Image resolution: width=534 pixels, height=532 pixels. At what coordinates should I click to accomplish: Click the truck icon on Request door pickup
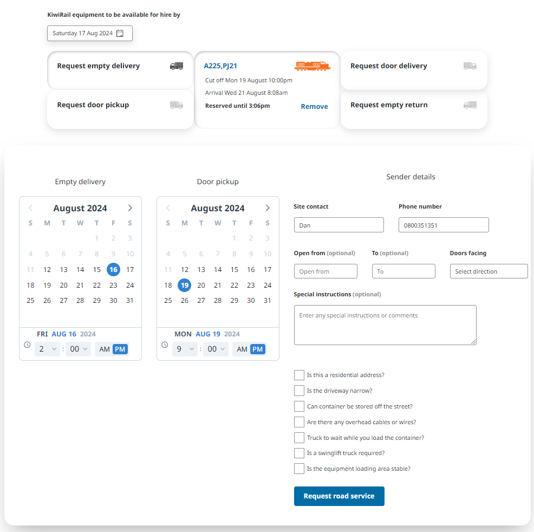(177, 105)
